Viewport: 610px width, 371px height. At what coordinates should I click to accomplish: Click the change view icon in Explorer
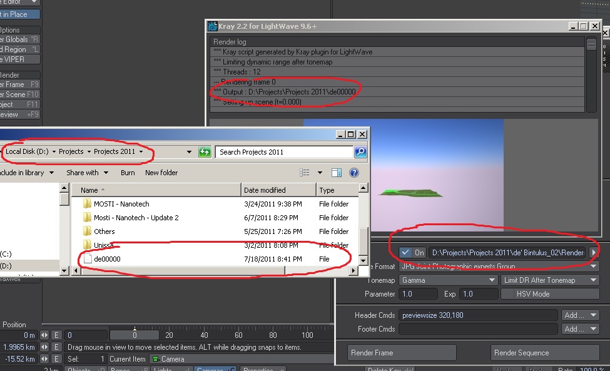[x=305, y=173]
